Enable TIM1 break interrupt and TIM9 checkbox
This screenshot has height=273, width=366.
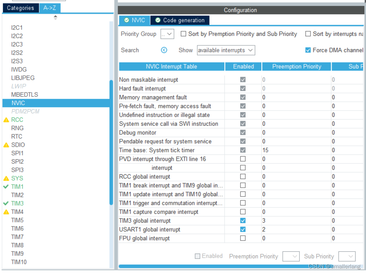click(243, 186)
